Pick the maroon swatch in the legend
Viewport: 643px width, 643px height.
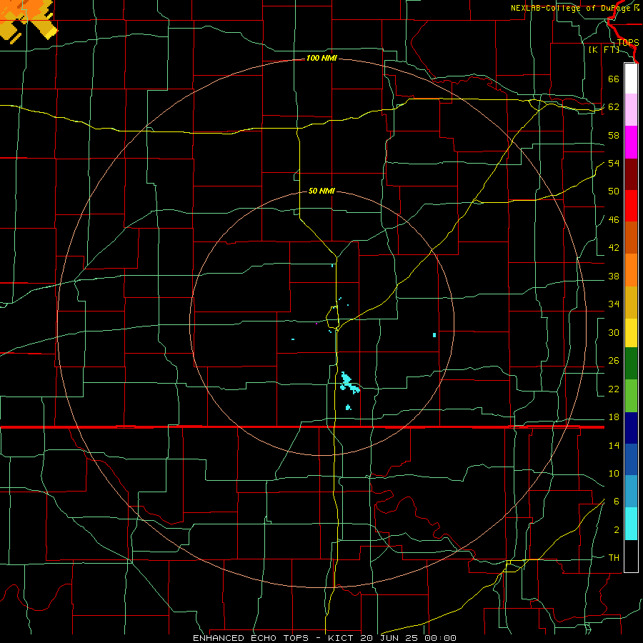[x=631, y=174]
